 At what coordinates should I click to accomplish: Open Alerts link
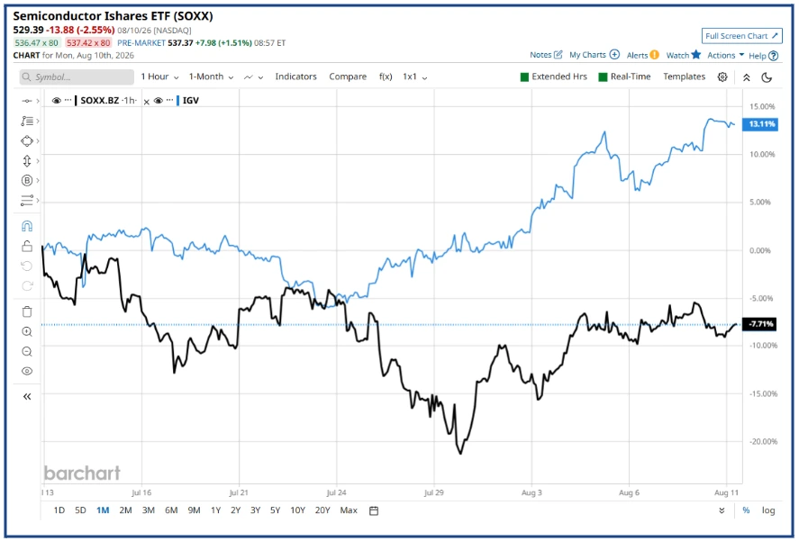[642, 55]
